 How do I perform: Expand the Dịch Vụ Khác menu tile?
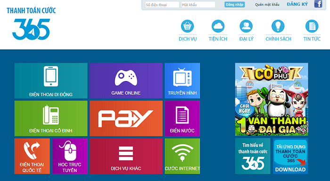coord(126,156)
